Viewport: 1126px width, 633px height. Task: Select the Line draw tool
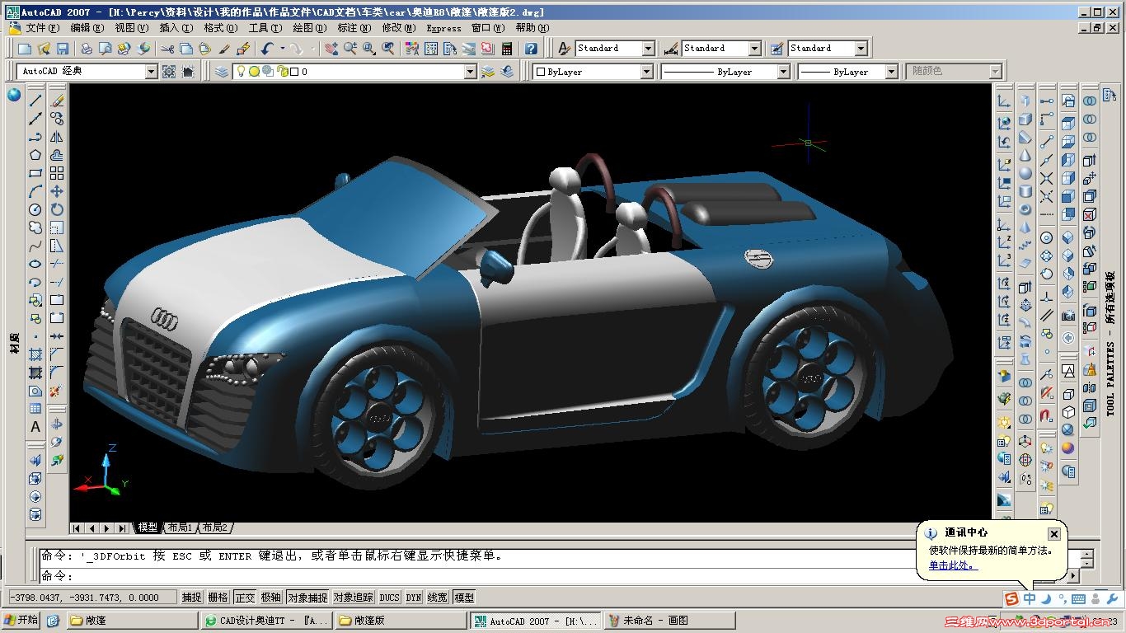click(x=35, y=101)
